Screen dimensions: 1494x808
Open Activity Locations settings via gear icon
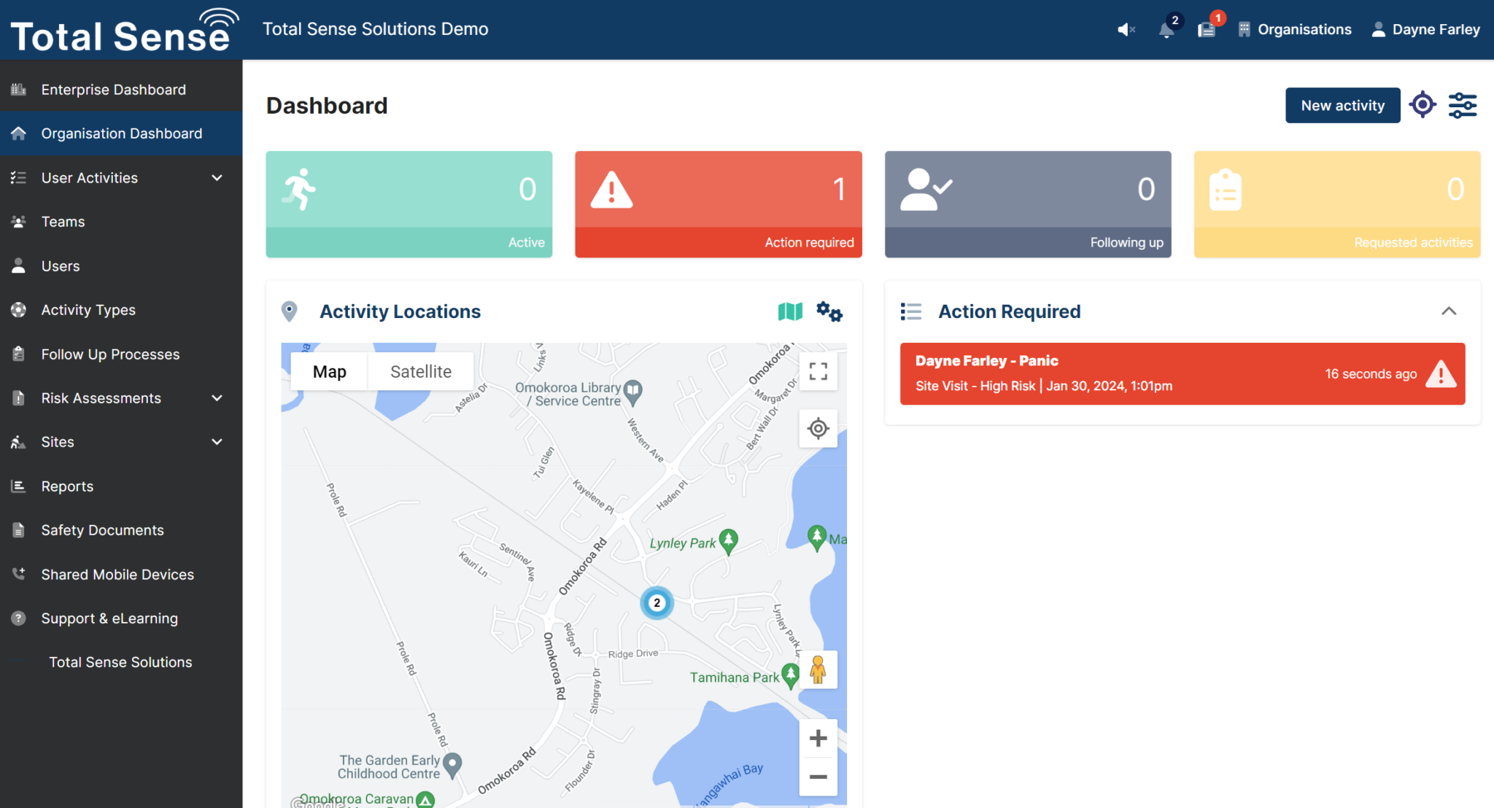point(829,311)
